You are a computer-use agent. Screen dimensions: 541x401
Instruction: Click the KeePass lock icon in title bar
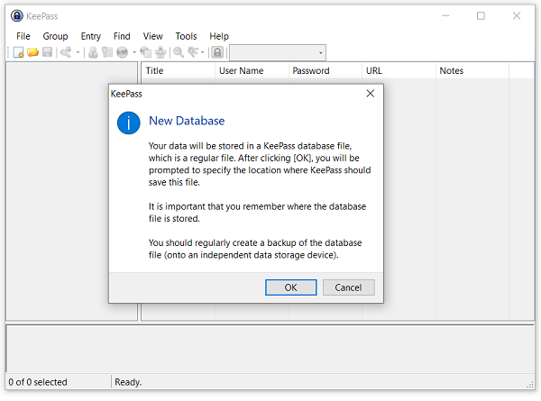tap(17, 16)
